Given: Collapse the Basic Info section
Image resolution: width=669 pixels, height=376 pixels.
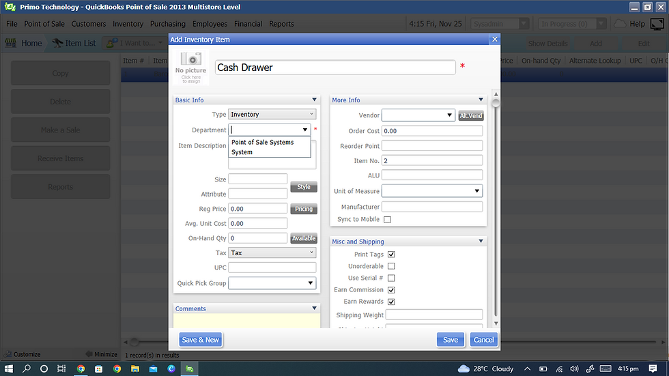Looking at the screenshot, I should [315, 100].
